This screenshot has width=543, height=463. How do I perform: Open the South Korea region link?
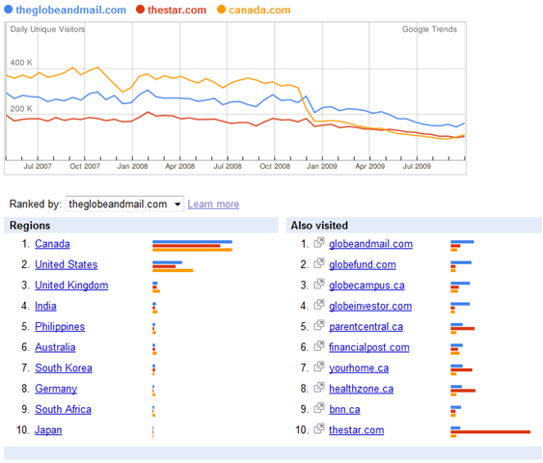[x=64, y=368]
